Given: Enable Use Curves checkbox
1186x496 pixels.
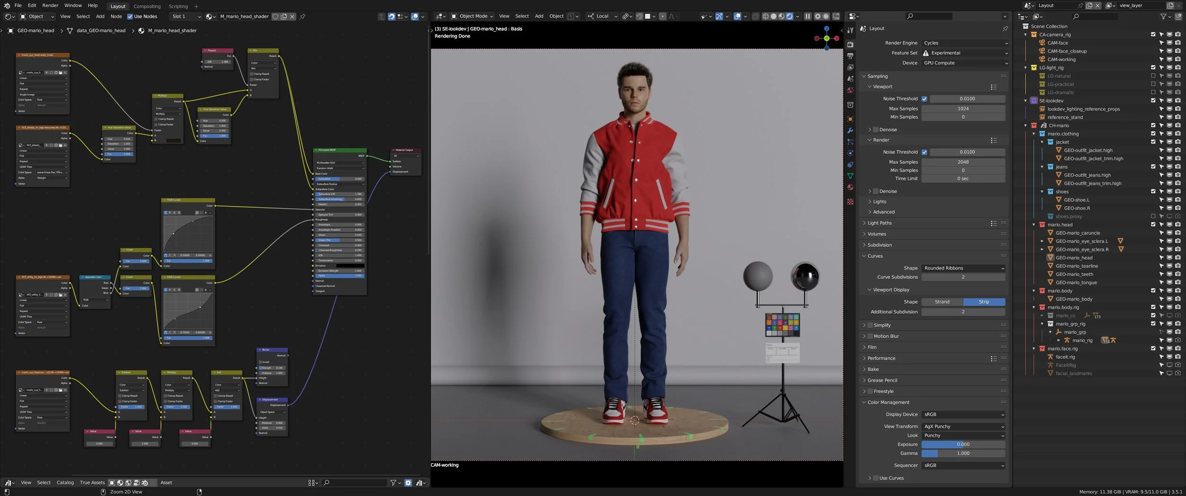Looking at the screenshot, I should pos(876,478).
